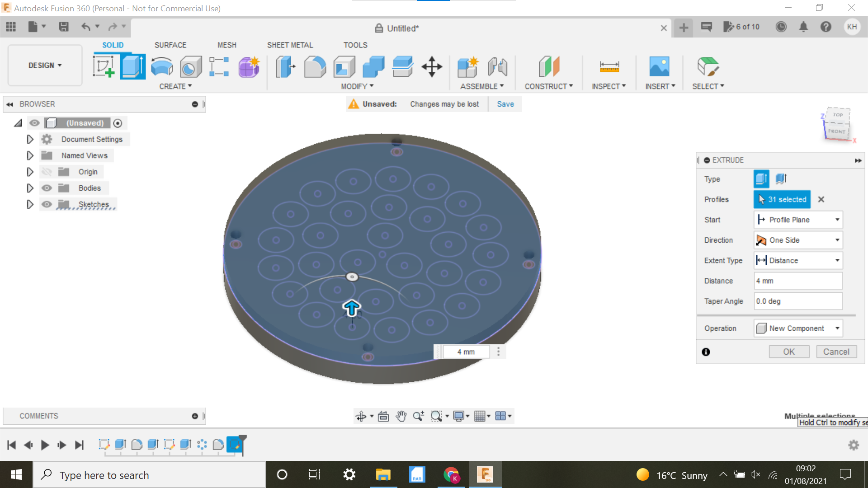Viewport: 868px width, 488px height.
Task: Open the Extent Type dropdown menu
Action: click(x=838, y=260)
